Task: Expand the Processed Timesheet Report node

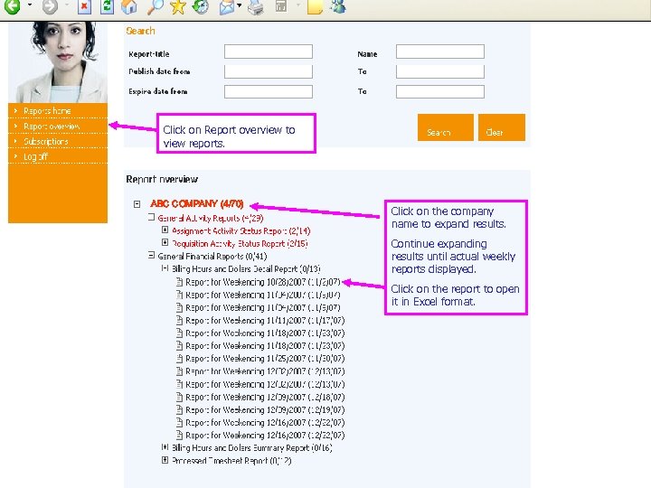Action: [165, 460]
